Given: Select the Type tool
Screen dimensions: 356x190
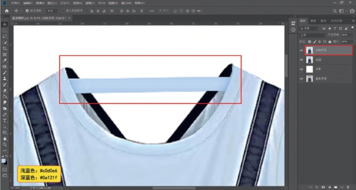Looking at the screenshot, I should (5, 121).
